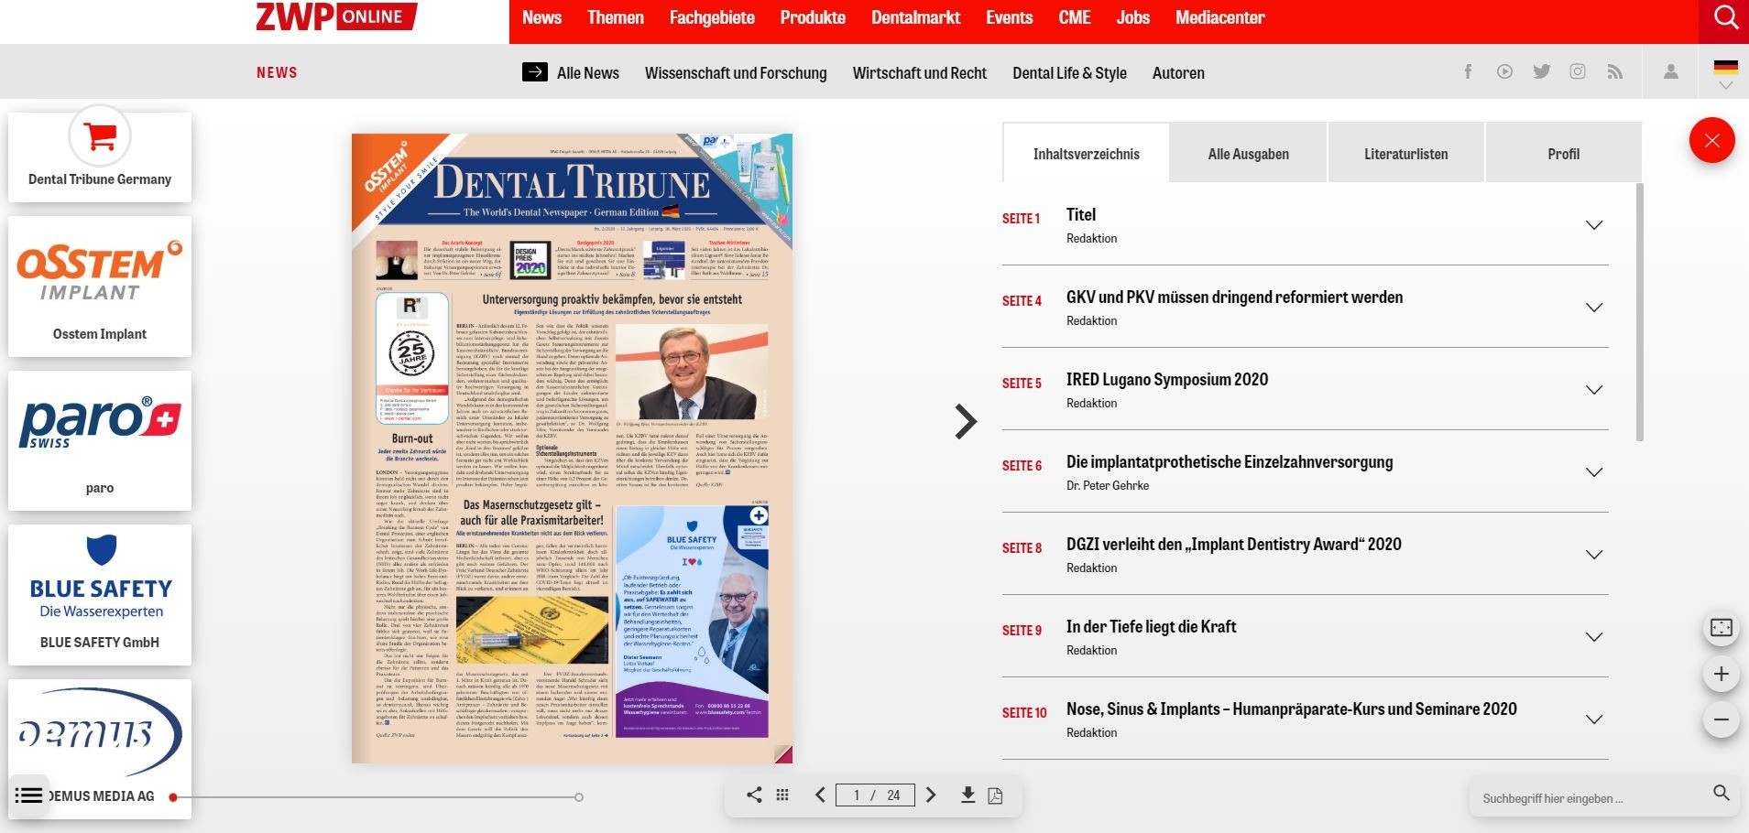Open Events menu item

[x=1009, y=17]
